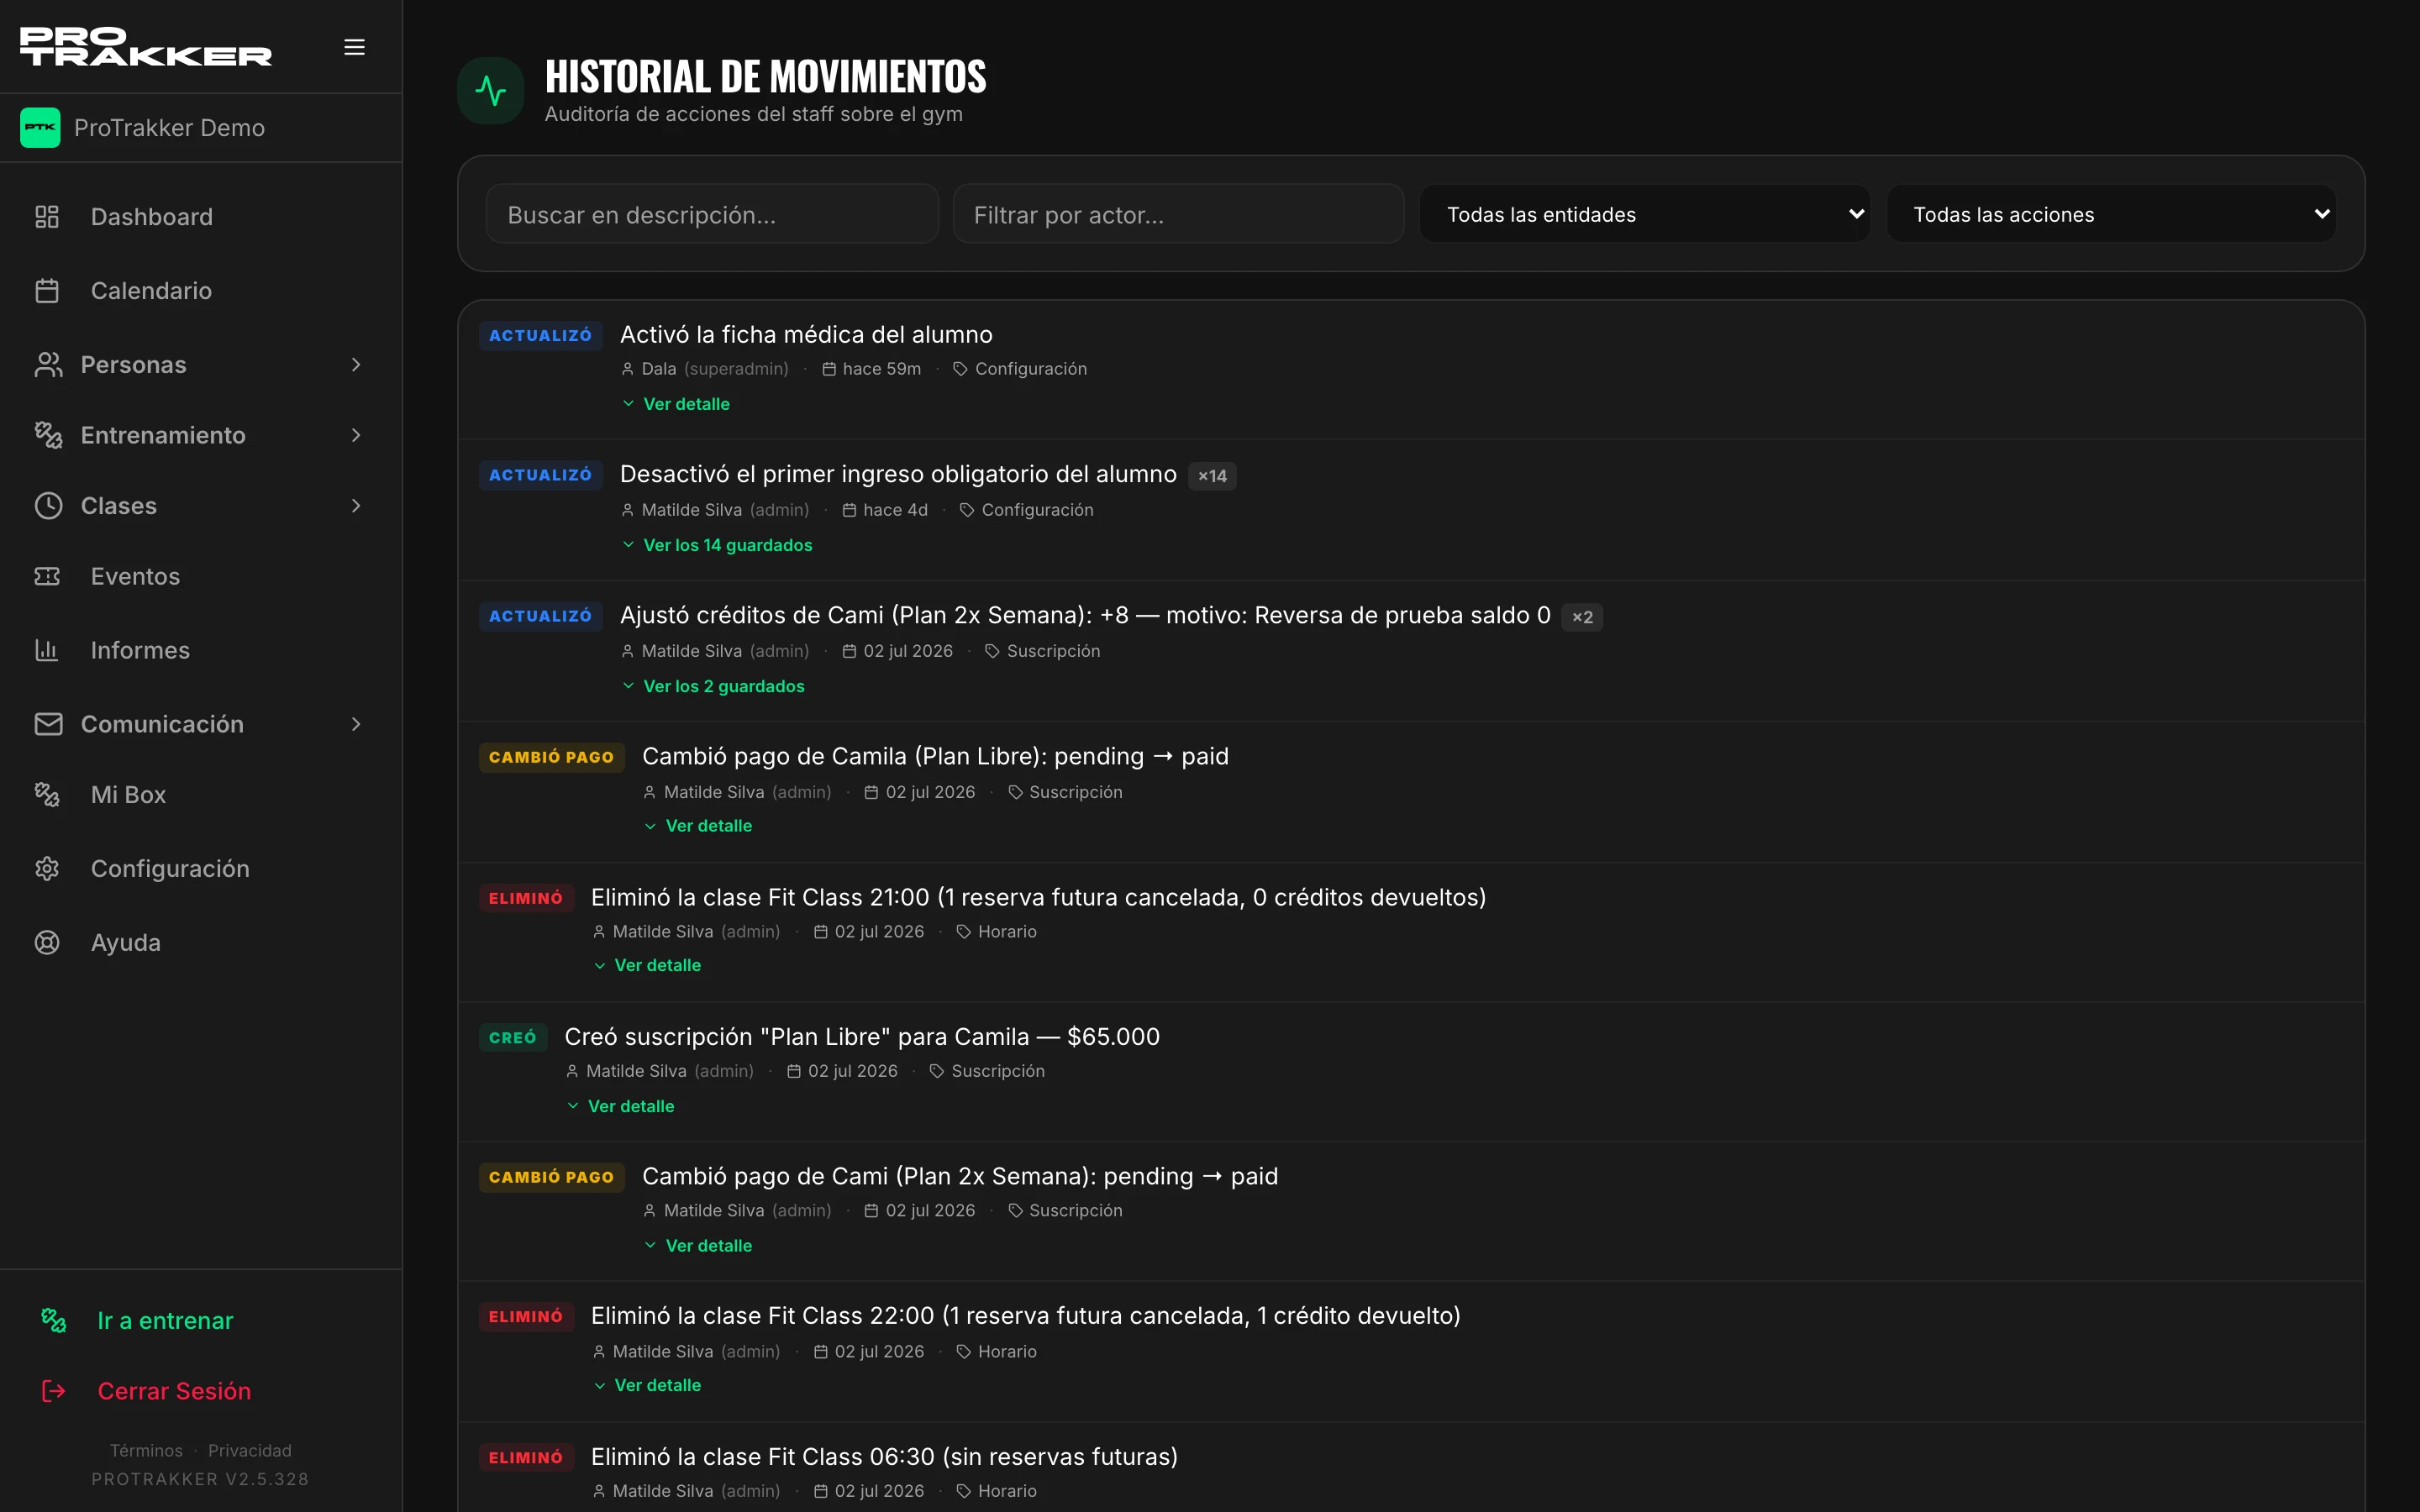Image resolution: width=2420 pixels, height=1512 pixels.
Task: Expand Ver detalle for Creó suscripción Plan Libre
Action: coord(621,1106)
